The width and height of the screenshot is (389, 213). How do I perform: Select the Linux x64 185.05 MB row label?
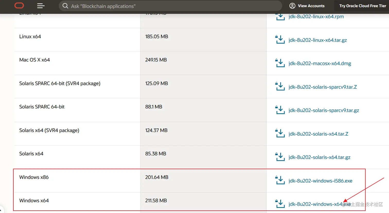30,36
